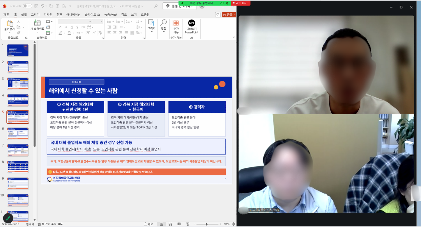This screenshot has height=227, width=421.
Task: Switch to Normal view in status bar
Action: (x=162, y=224)
